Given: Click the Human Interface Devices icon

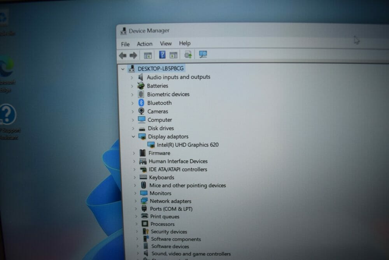Looking at the screenshot, I should coord(143,161).
